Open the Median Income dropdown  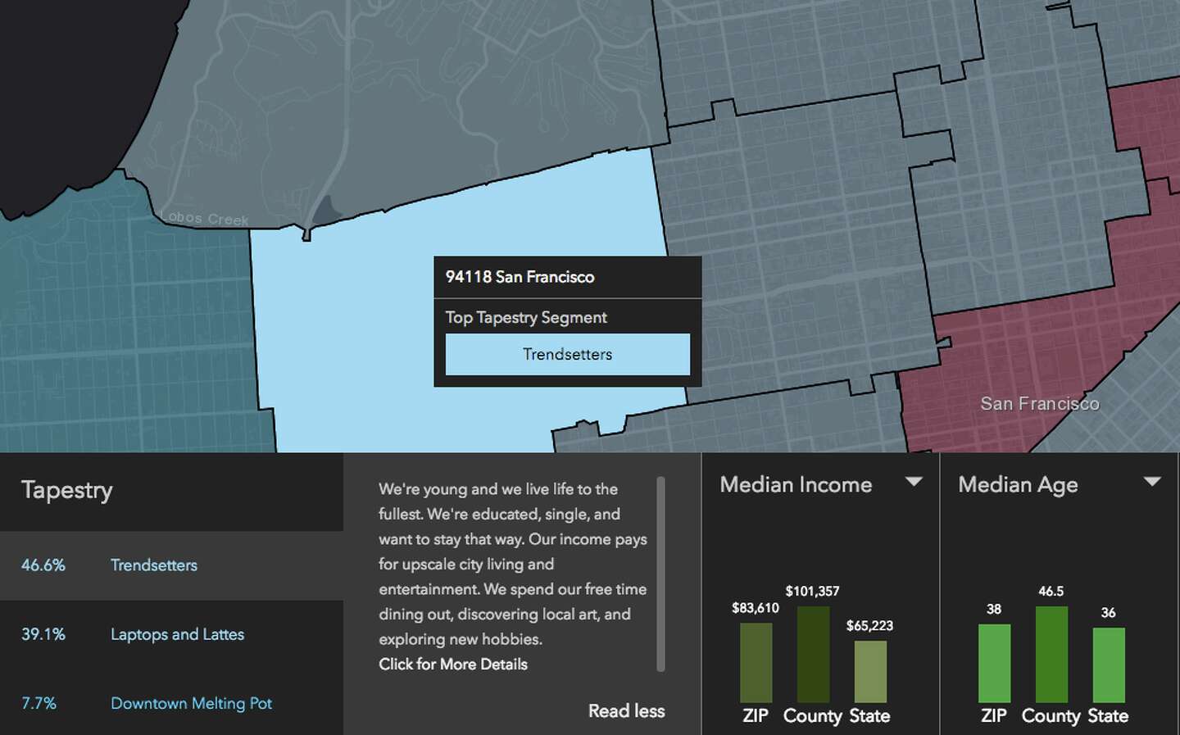point(915,483)
